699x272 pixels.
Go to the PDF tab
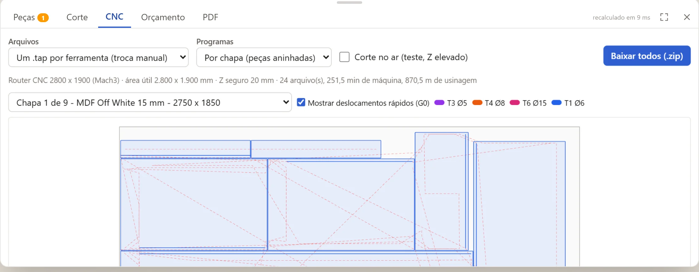211,17
